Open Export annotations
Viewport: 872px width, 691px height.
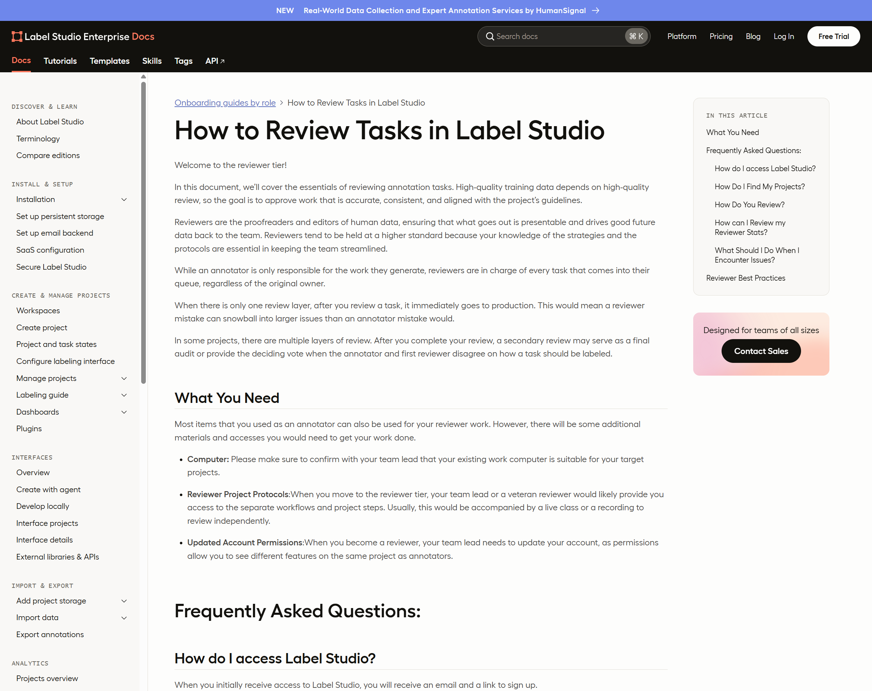[x=50, y=635]
